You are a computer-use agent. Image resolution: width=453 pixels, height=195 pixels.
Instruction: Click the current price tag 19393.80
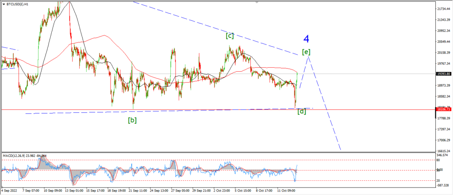click(x=444, y=74)
